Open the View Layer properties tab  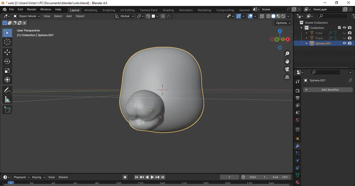click(x=298, y=105)
